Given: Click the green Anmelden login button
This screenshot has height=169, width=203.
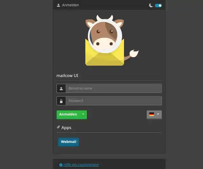Looking at the screenshot, I should tap(68, 115).
